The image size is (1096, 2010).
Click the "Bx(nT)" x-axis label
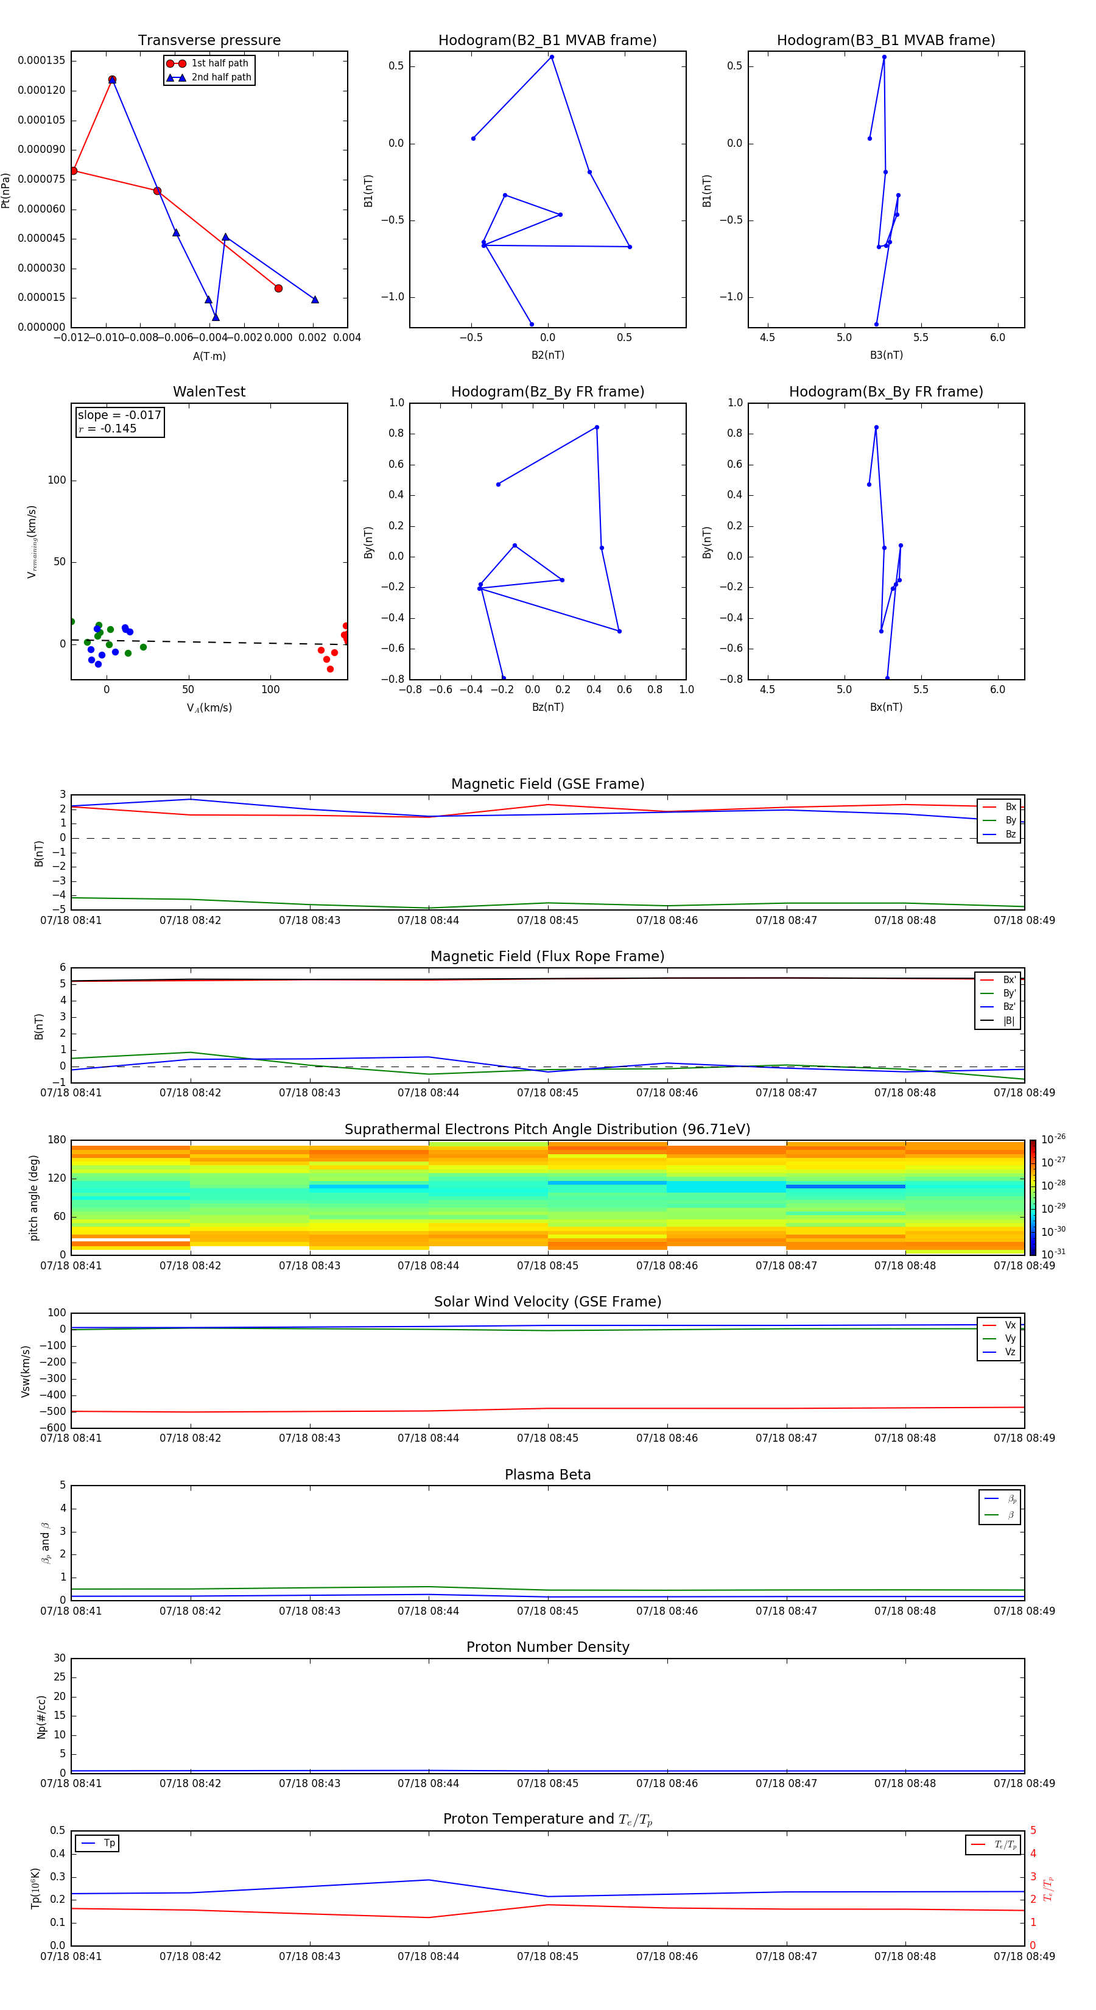click(886, 707)
